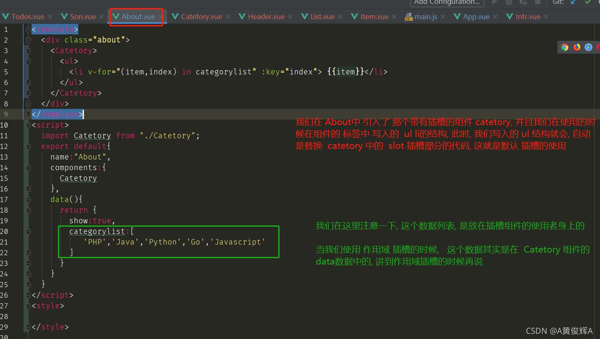Click the 'Python' string in the array
600x339 pixels.
click(x=163, y=242)
